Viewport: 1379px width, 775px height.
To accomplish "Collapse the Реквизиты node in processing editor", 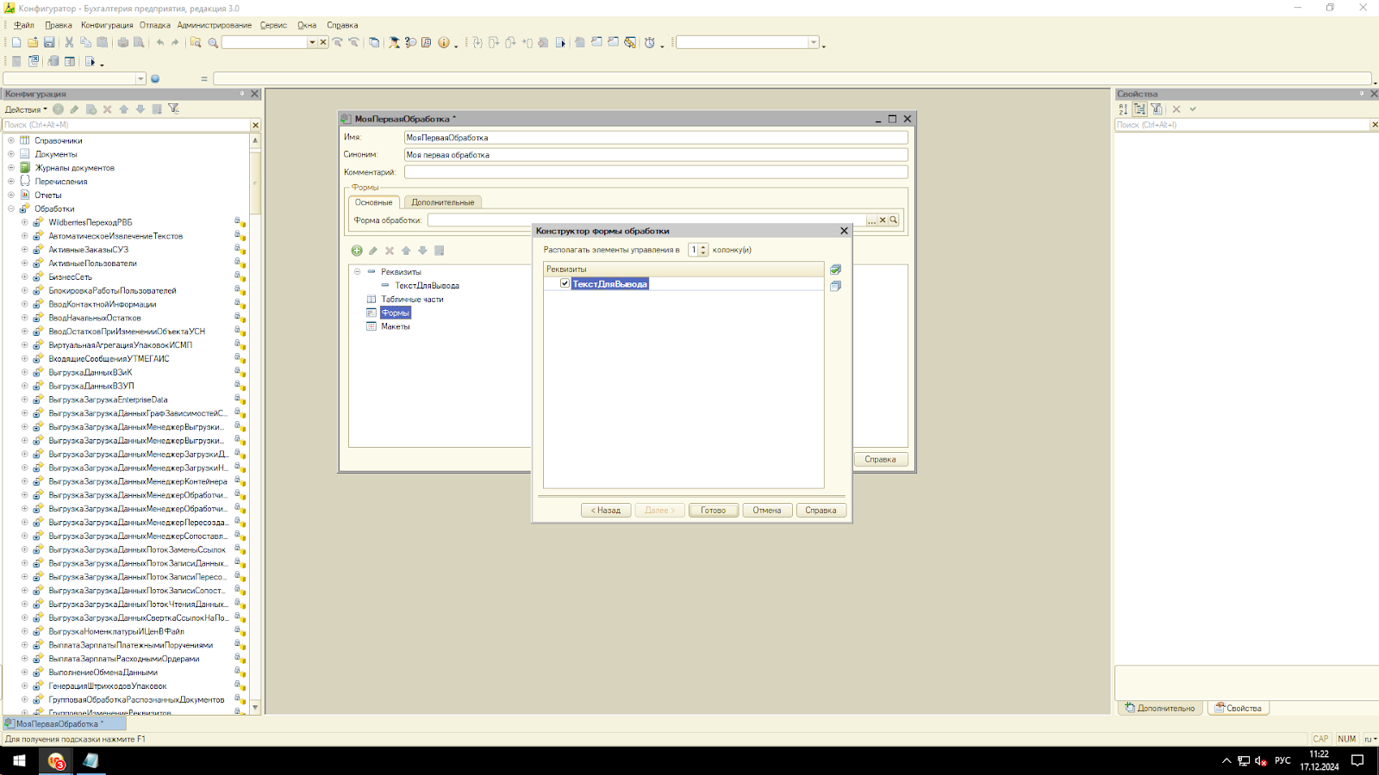I will pos(357,271).
